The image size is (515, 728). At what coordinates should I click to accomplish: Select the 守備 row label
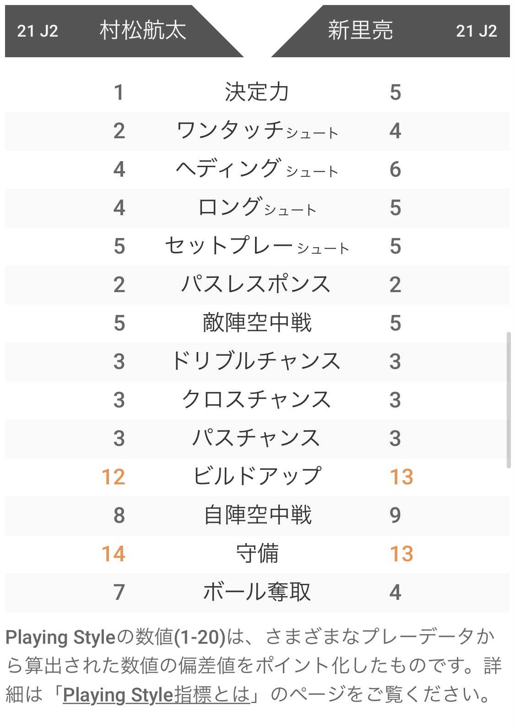(x=257, y=554)
